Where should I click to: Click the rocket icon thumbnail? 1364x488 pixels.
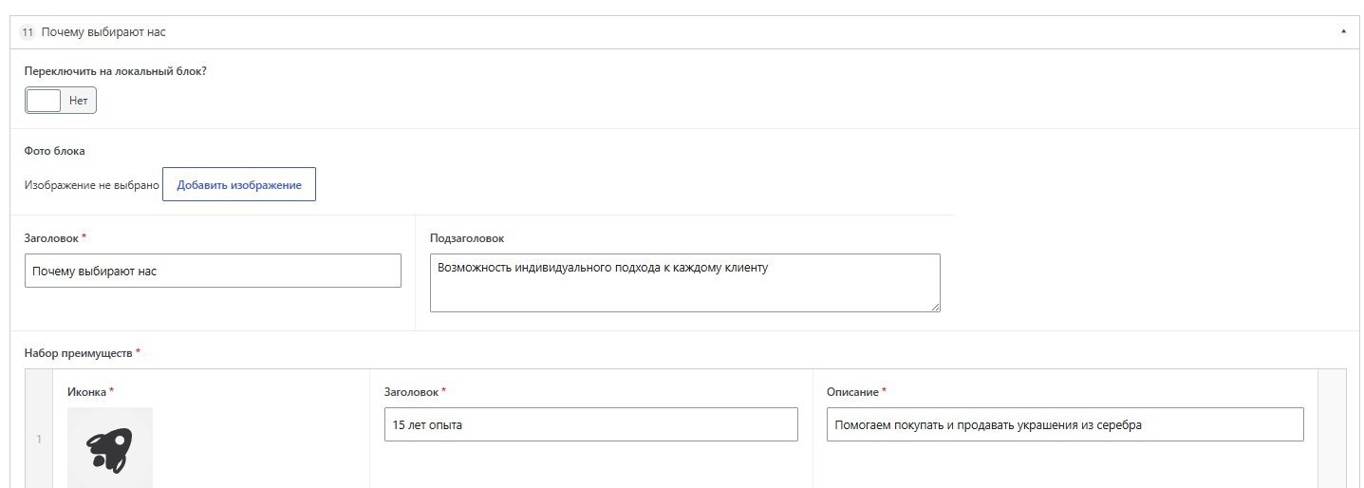click(x=110, y=447)
